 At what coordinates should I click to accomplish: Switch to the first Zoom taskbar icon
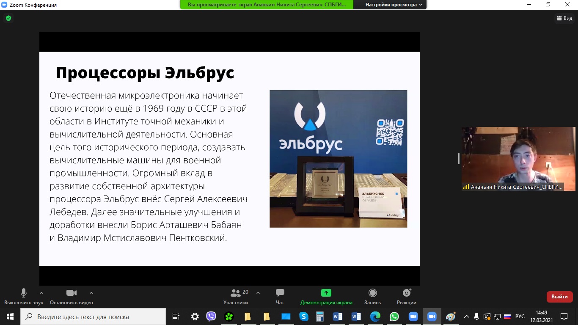coord(413,317)
